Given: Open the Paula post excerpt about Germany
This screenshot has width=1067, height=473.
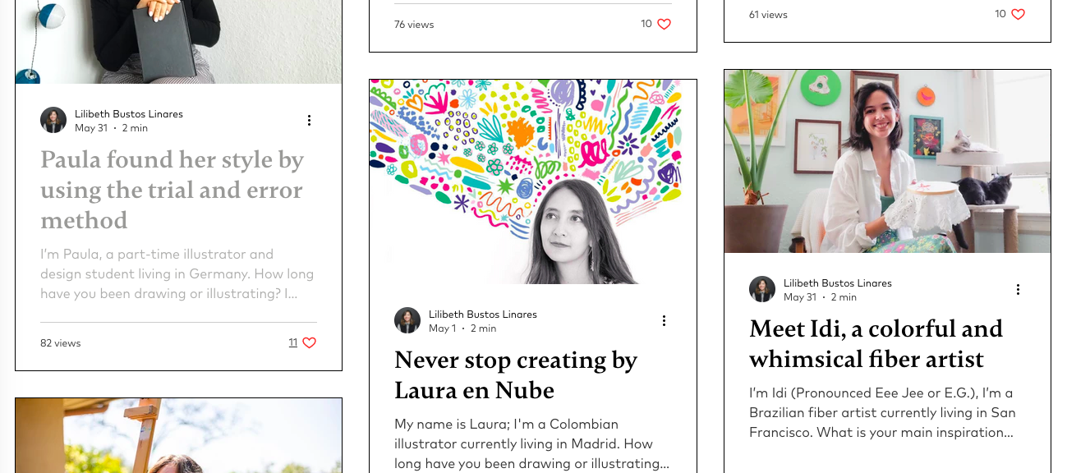Looking at the screenshot, I should pyautogui.click(x=177, y=274).
